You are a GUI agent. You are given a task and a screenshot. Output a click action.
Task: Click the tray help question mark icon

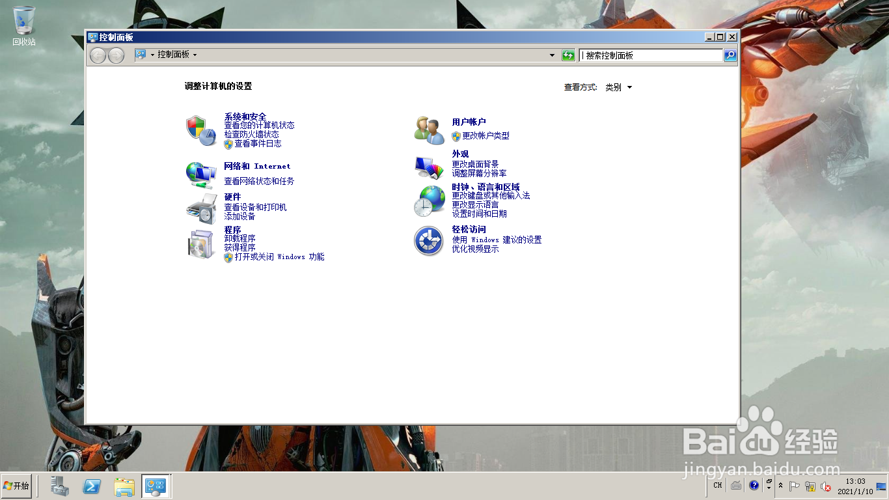pos(754,485)
